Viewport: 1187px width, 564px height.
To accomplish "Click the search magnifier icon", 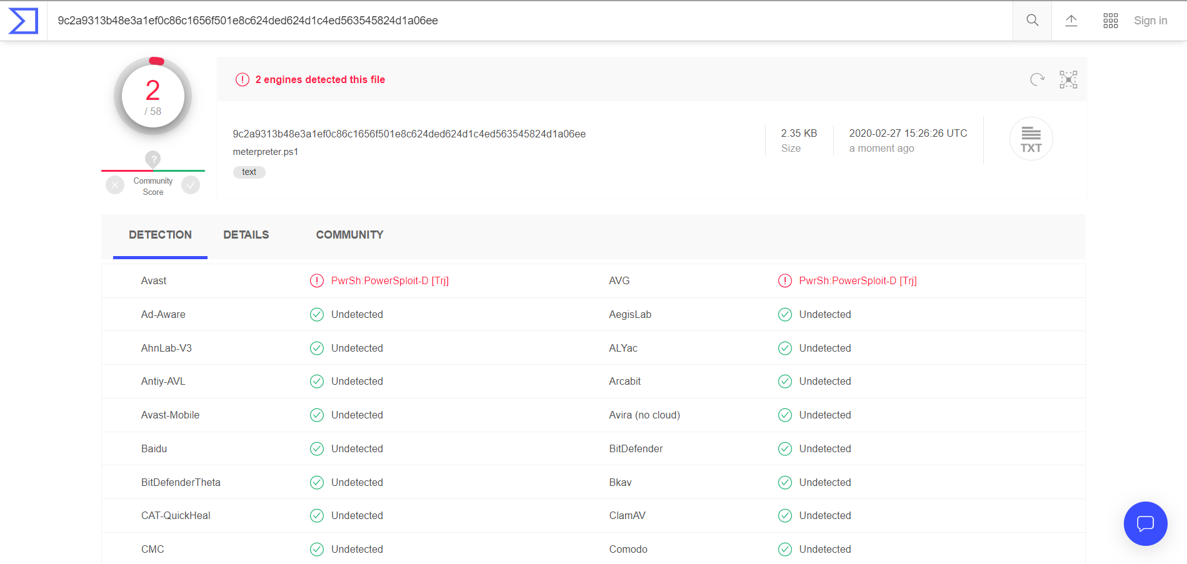I will pyautogui.click(x=1032, y=21).
